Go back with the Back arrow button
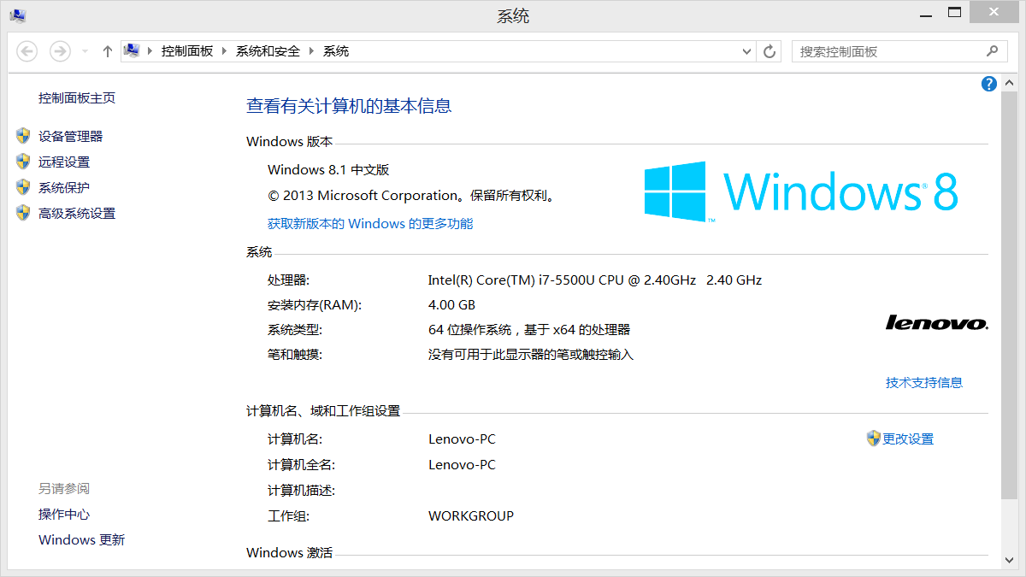This screenshot has height=577, width=1026. 27,51
